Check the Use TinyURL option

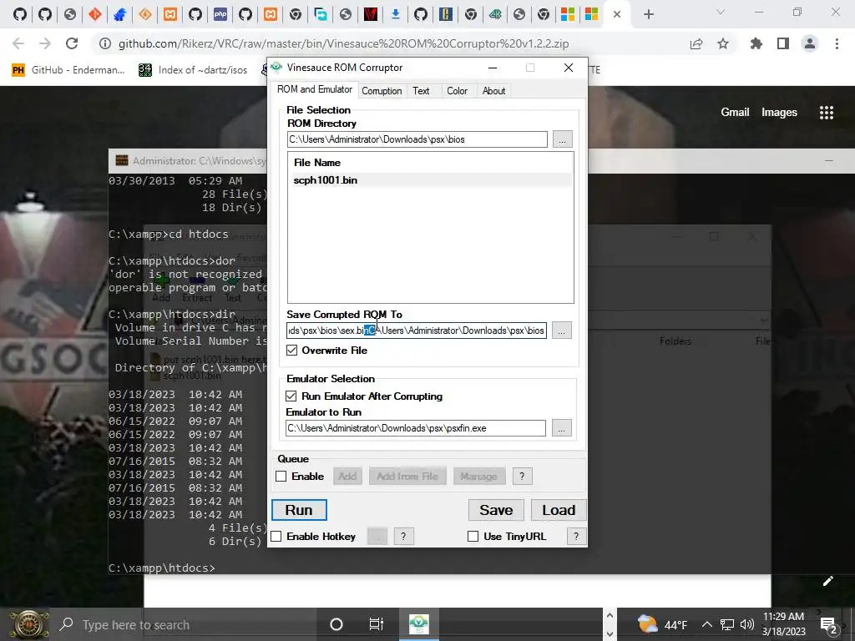click(473, 537)
